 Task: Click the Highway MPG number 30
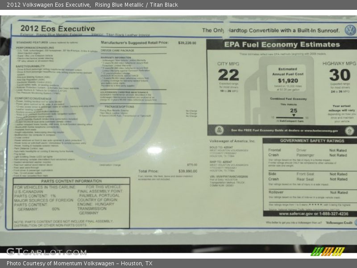click(340, 75)
